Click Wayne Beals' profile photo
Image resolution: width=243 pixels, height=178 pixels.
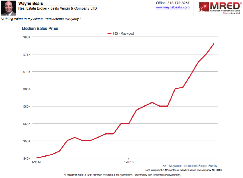(8, 8)
